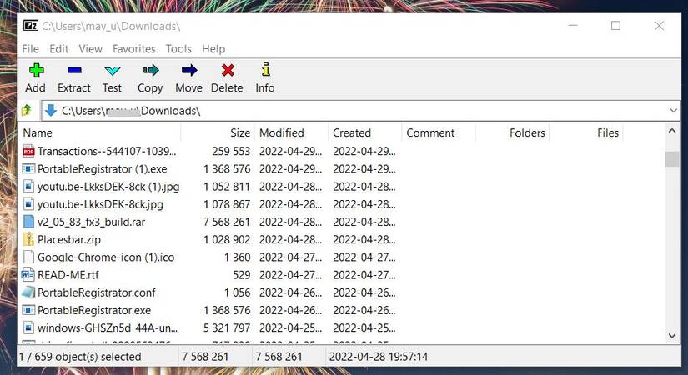Click the icon of PortableRegistrator (1).exe

pos(28,169)
